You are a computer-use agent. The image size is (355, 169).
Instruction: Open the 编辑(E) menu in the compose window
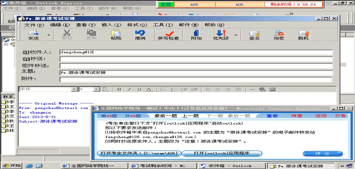point(60,25)
